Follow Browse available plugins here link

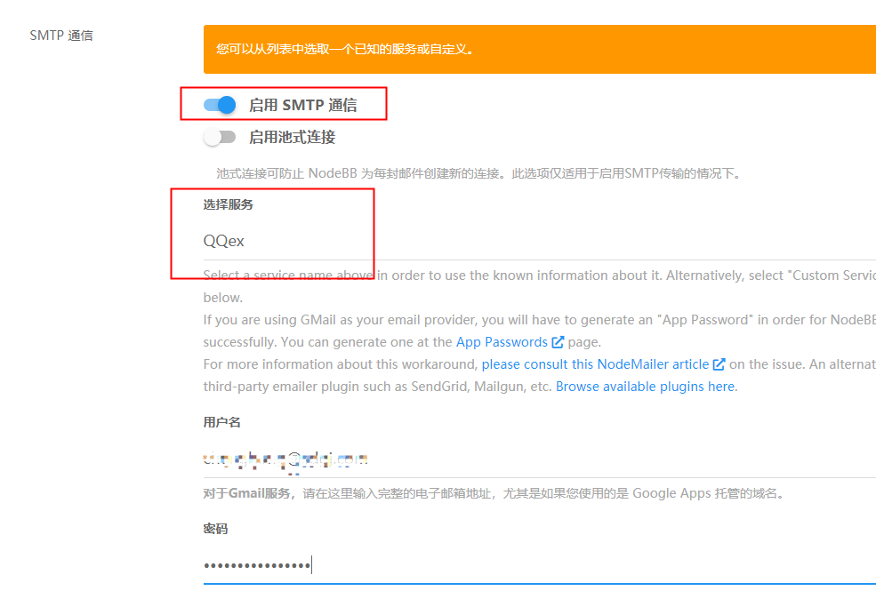[x=646, y=387]
